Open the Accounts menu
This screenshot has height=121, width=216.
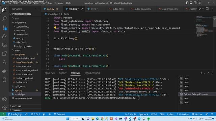click(4, 99)
